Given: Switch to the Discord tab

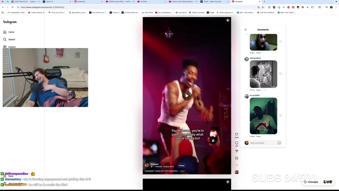Looking at the screenshot, I should (25, 2).
